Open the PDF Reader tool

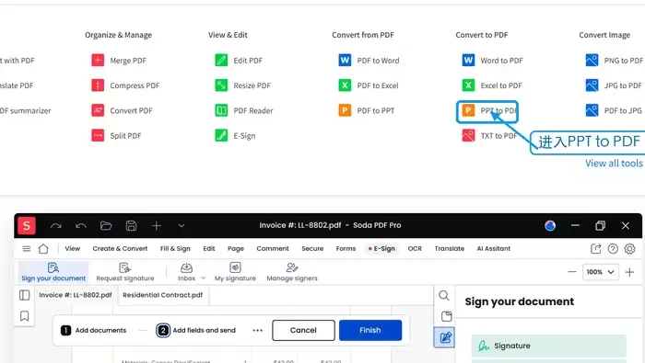tap(244, 110)
